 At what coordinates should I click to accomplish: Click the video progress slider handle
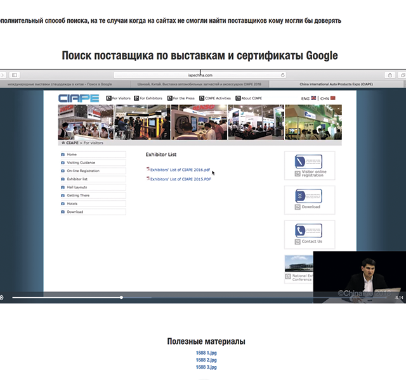121,297
